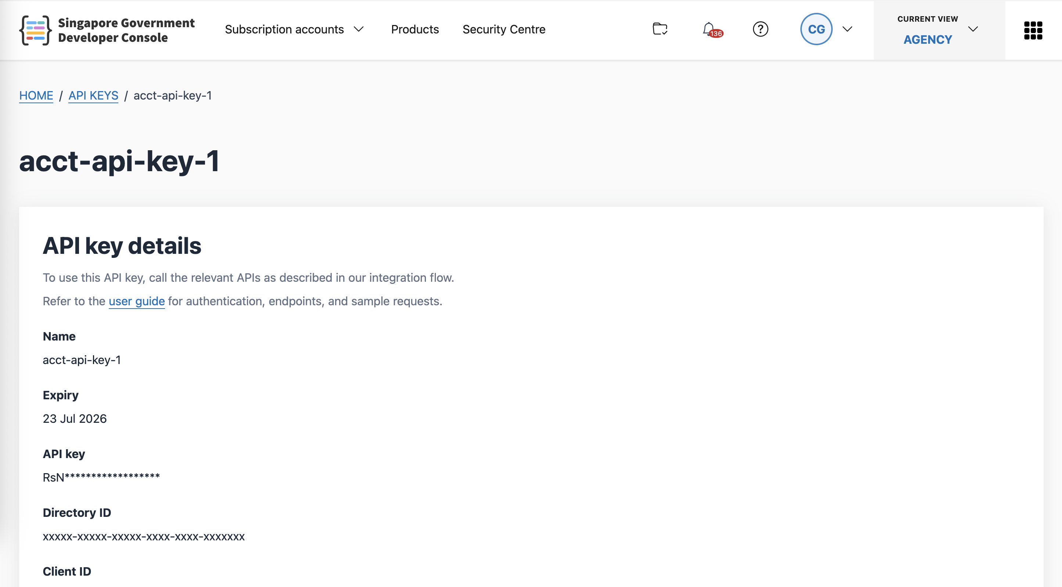Open the user guide link

coord(137,301)
